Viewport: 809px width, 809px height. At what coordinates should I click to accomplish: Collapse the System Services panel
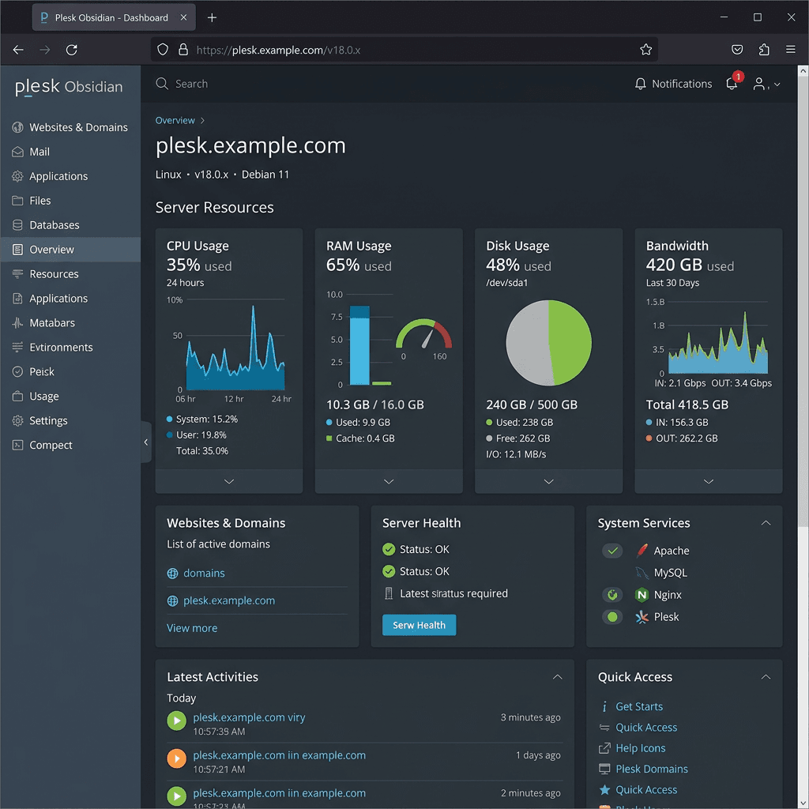[766, 523]
